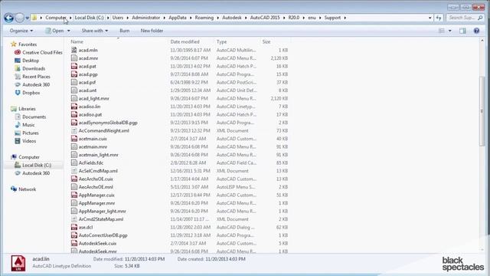Viewport: 490px width, 276px height.
Task: Select Documents library
Action: (34, 117)
